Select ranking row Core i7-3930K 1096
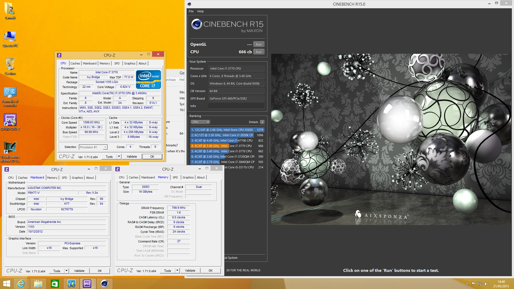 pyautogui.click(x=227, y=135)
